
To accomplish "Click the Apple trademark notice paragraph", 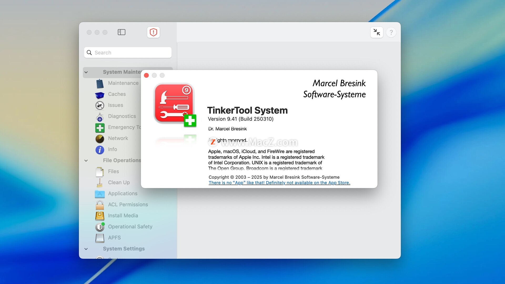I will 266,160.
